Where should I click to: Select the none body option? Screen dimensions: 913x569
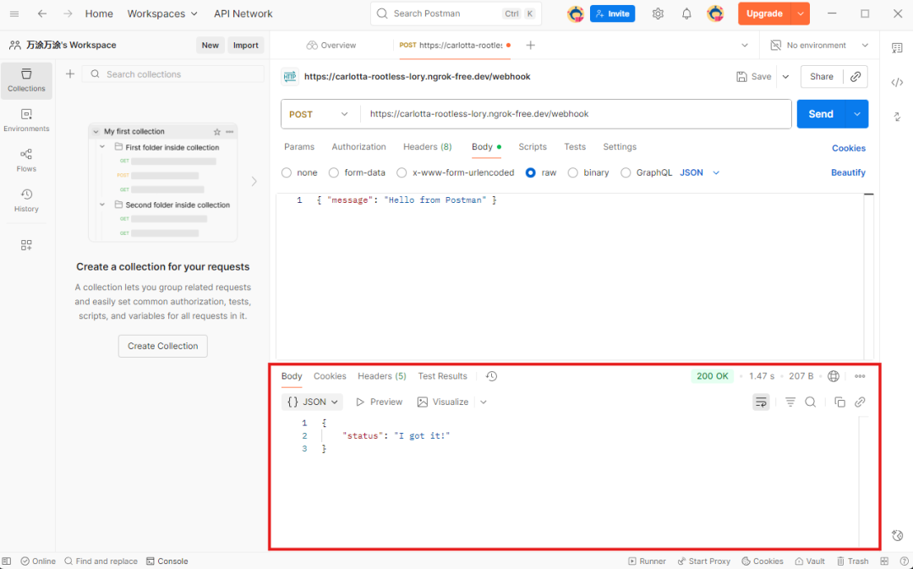coord(287,172)
